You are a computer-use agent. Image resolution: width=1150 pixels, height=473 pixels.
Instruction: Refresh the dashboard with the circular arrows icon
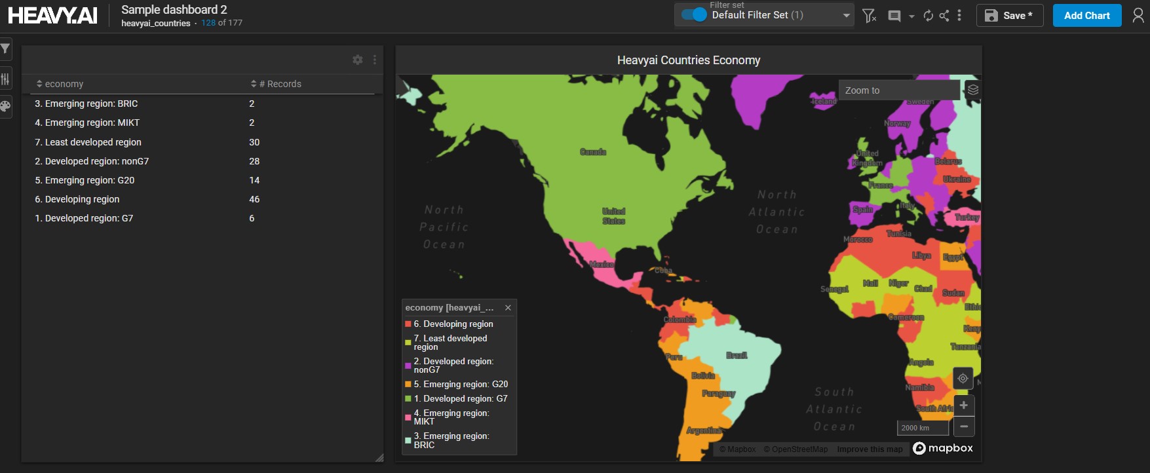tap(928, 16)
